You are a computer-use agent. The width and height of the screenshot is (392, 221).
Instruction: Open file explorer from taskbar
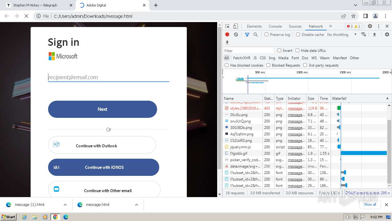35,217
